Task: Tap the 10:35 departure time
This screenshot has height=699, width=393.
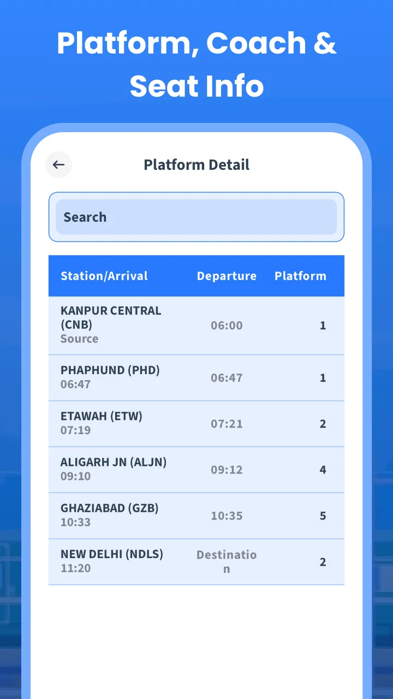Action: 227,516
